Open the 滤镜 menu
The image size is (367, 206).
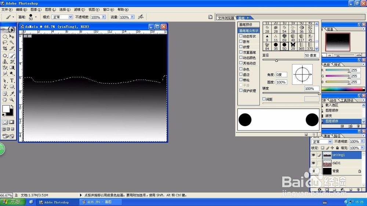[x=79, y=10]
